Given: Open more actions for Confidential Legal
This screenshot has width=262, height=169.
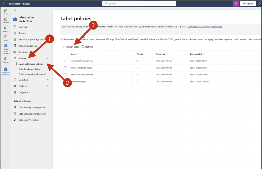Looking at the screenshot, I should 131,82.
